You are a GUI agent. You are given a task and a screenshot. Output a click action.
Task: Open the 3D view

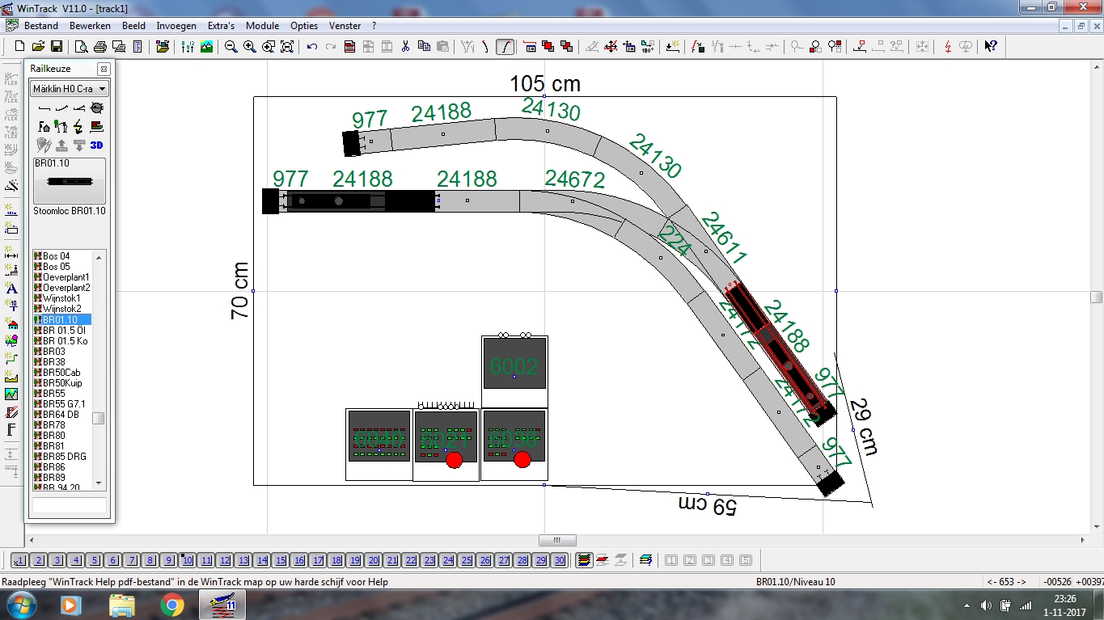tap(97, 146)
